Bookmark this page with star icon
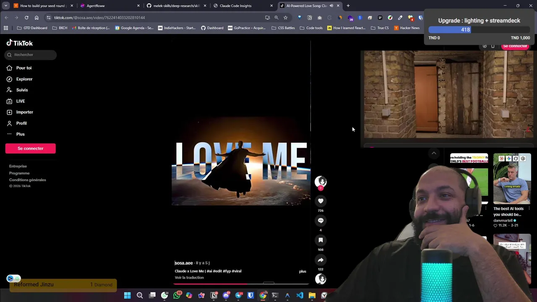The image size is (537, 302). point(286,18)
